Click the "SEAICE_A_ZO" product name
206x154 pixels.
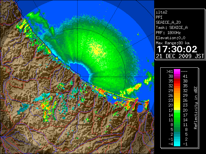click(x=168, y=22)
